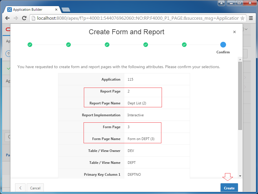Click the Report Page value 2

click(x=129, y=91)
